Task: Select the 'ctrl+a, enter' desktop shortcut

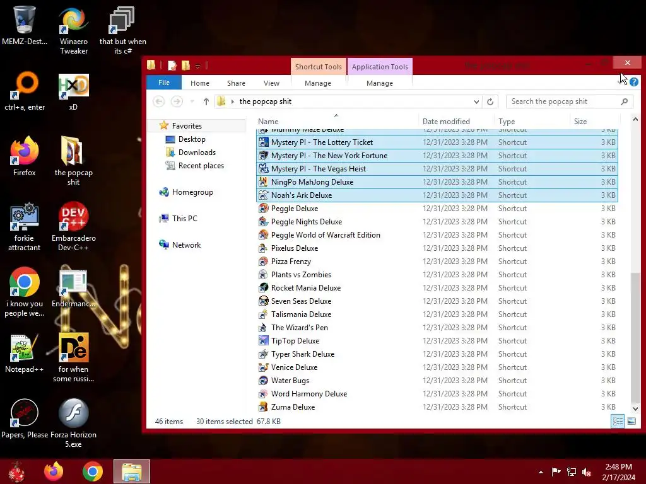Action: coord(25,91)
